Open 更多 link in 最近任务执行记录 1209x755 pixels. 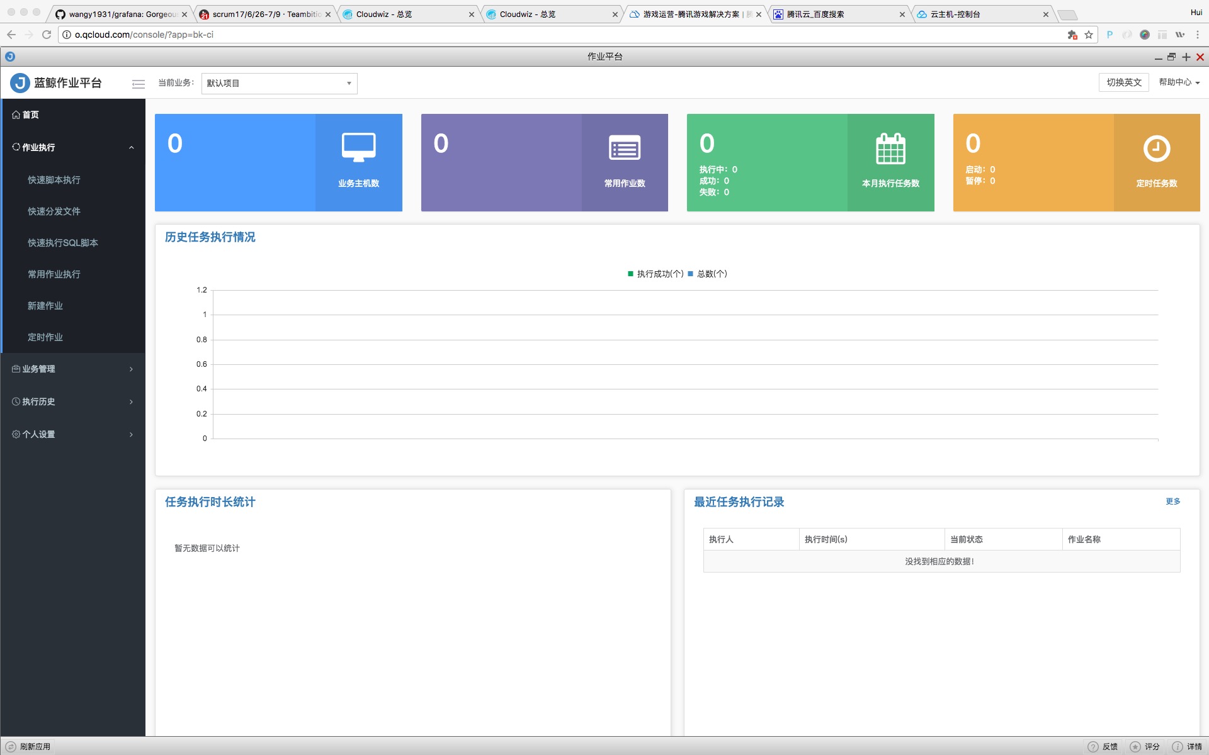(x=1172, y=501)
